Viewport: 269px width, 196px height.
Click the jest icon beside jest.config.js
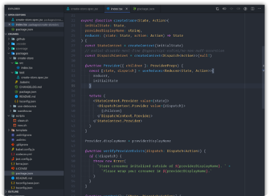[x=13, y=159]
